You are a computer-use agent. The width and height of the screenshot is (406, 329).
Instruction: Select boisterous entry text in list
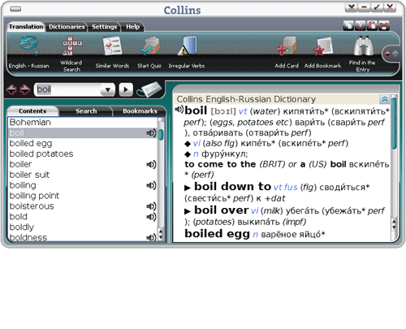32,206
